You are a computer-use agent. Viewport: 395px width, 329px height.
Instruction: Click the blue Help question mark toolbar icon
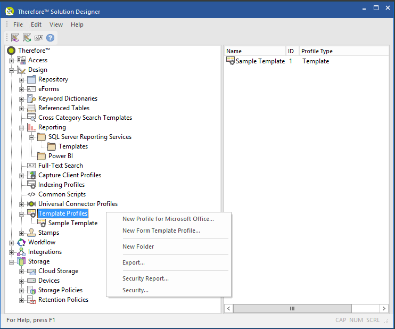pyautogui.click(x=51, y=38)
